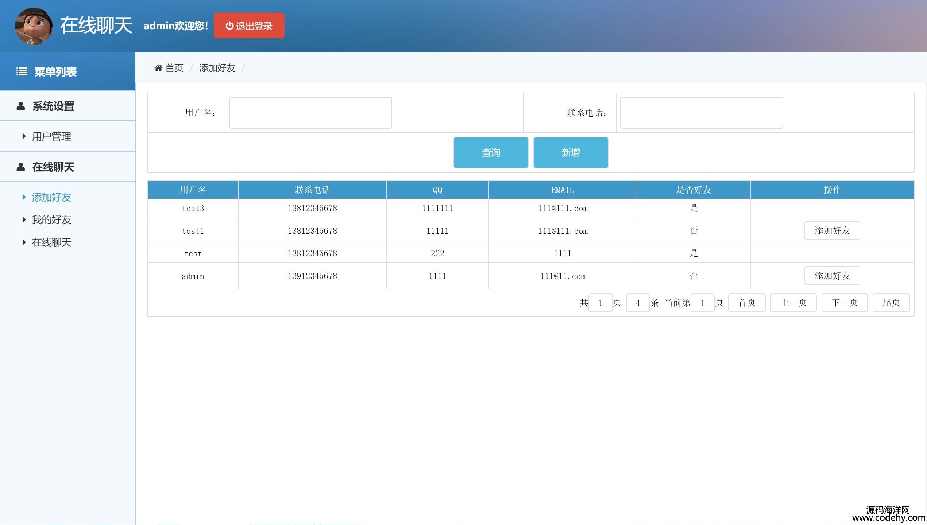
Task: Click the 联系电话 search input field
Action: click(701, 113)
